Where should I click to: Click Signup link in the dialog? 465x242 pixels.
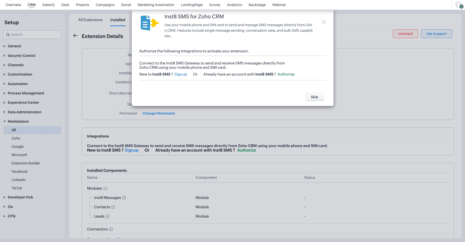(181, 74)
